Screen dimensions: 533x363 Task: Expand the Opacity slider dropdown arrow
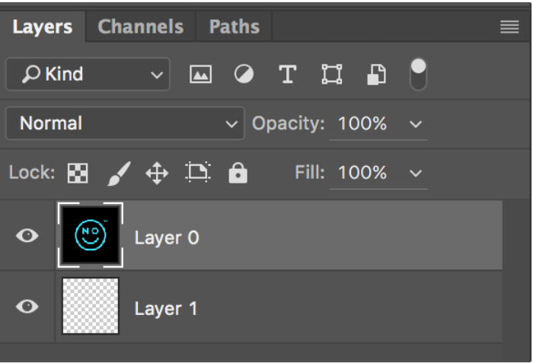pos(416,124)
